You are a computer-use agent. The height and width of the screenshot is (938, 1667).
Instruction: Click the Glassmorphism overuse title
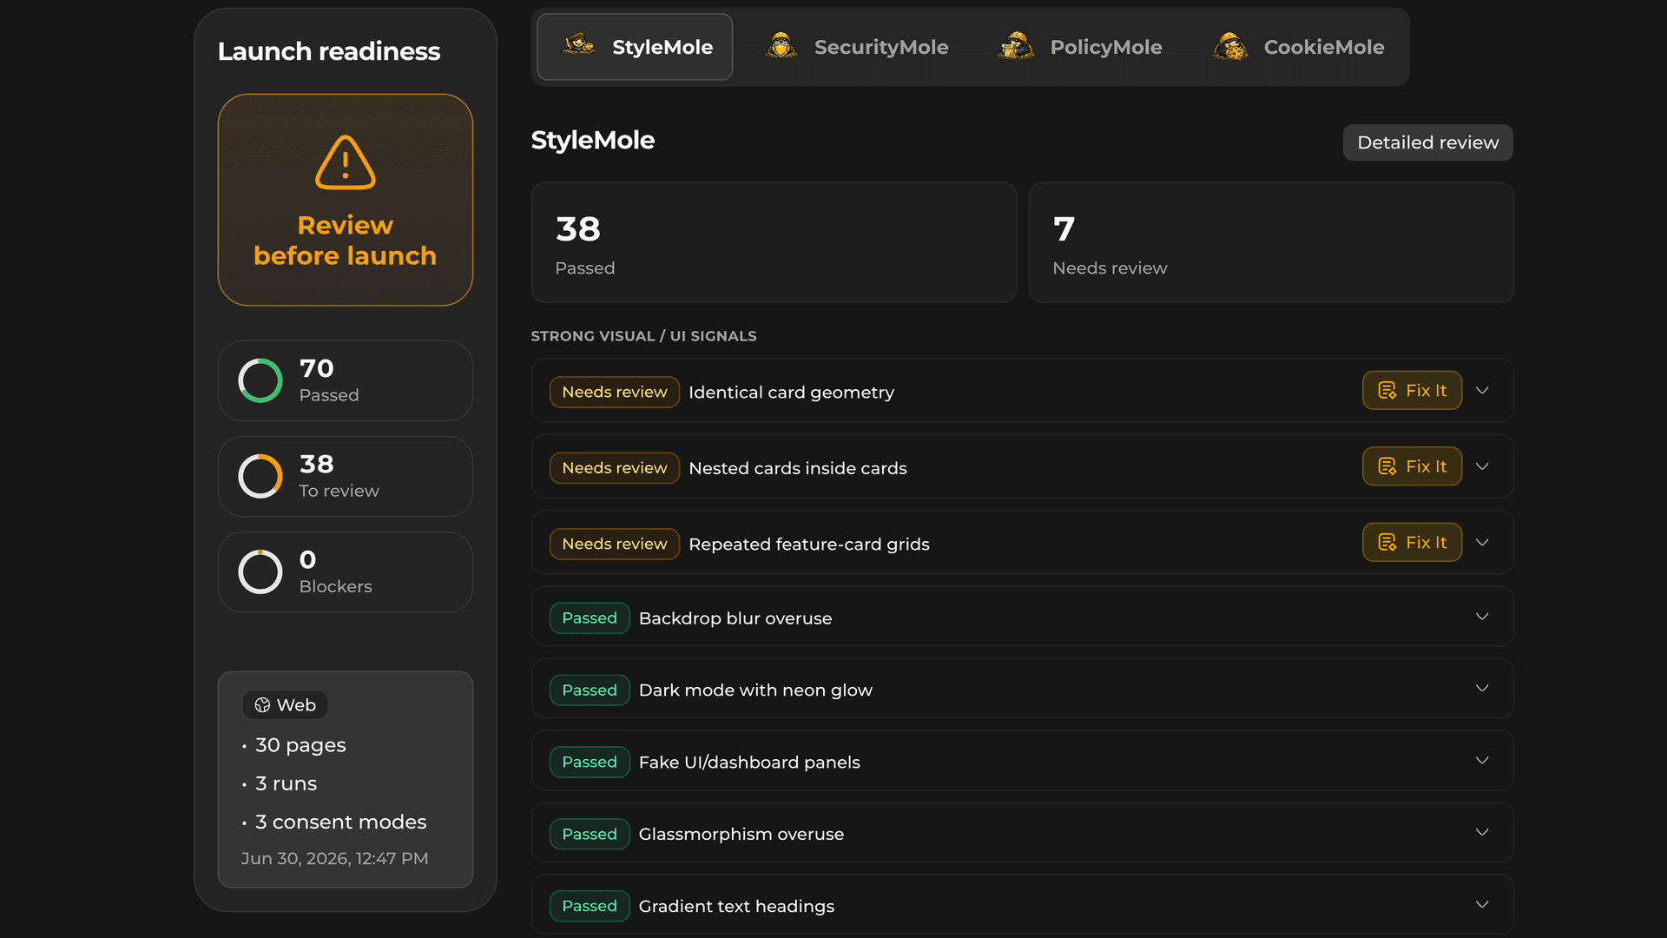pos(741,835)
